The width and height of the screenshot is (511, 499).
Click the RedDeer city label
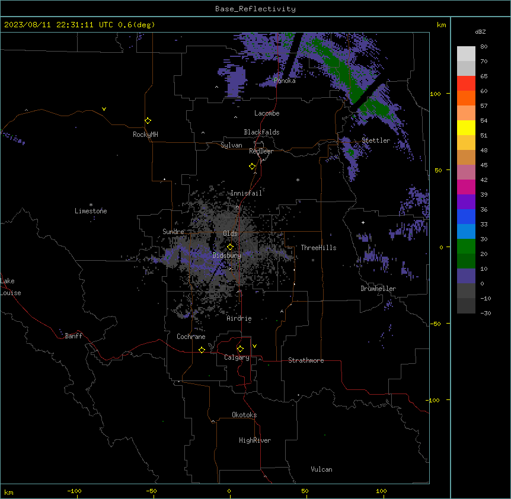pyautogui.click(x=261, y=151)
